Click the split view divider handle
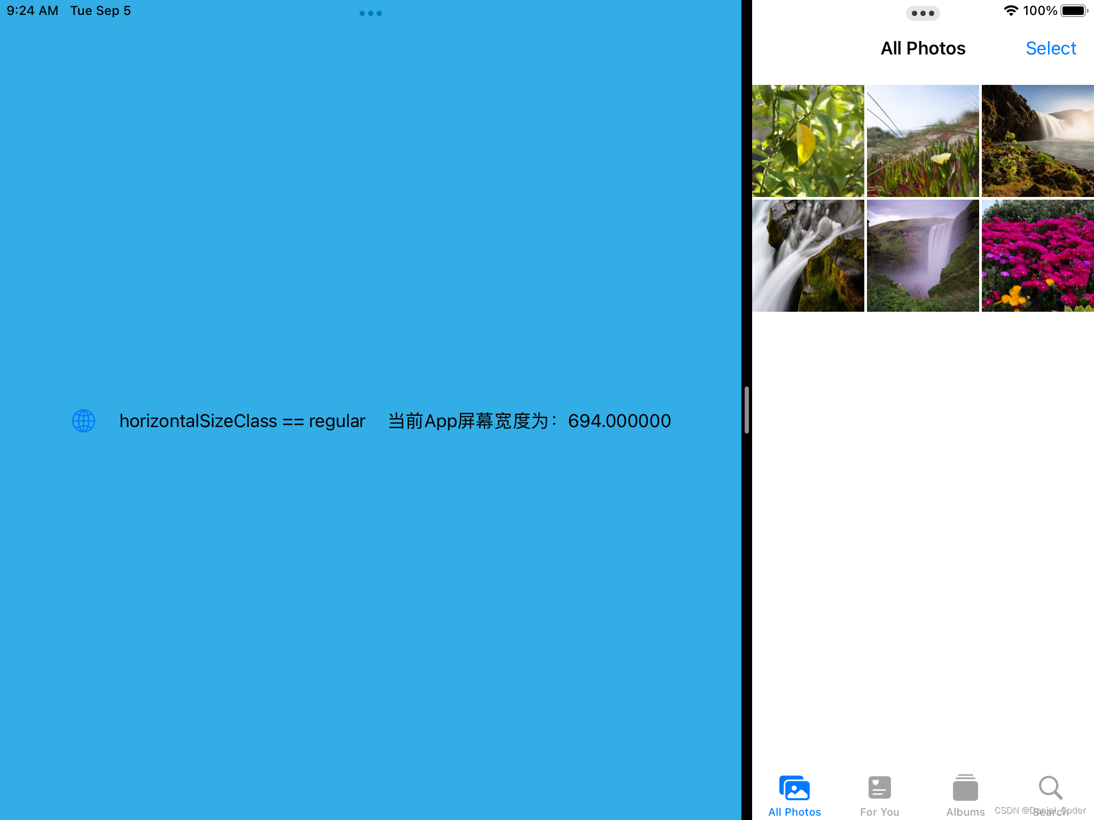The width and height of the screenshot is (1094, 820). click(746, 410)
